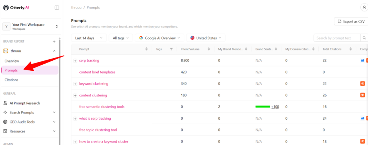Open Citations in the sidebar
The width and height of the screenshot is (368, 145).
11,80
